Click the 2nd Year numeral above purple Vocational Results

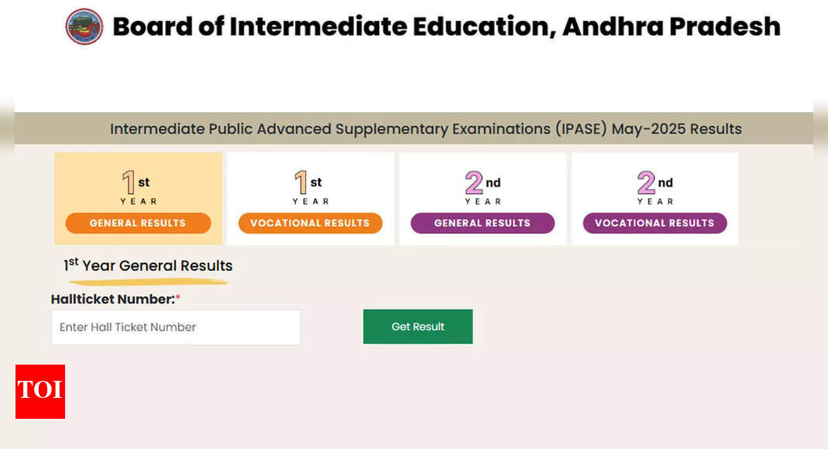coord(646,183)
